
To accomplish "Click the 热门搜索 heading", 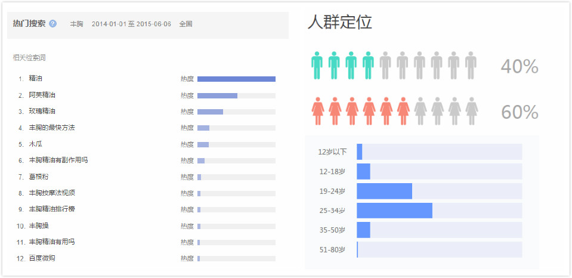I will click(29, 24).
